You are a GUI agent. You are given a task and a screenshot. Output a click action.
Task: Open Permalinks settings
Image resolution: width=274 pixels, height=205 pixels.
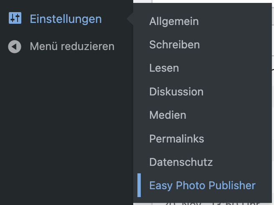[177, 138]
